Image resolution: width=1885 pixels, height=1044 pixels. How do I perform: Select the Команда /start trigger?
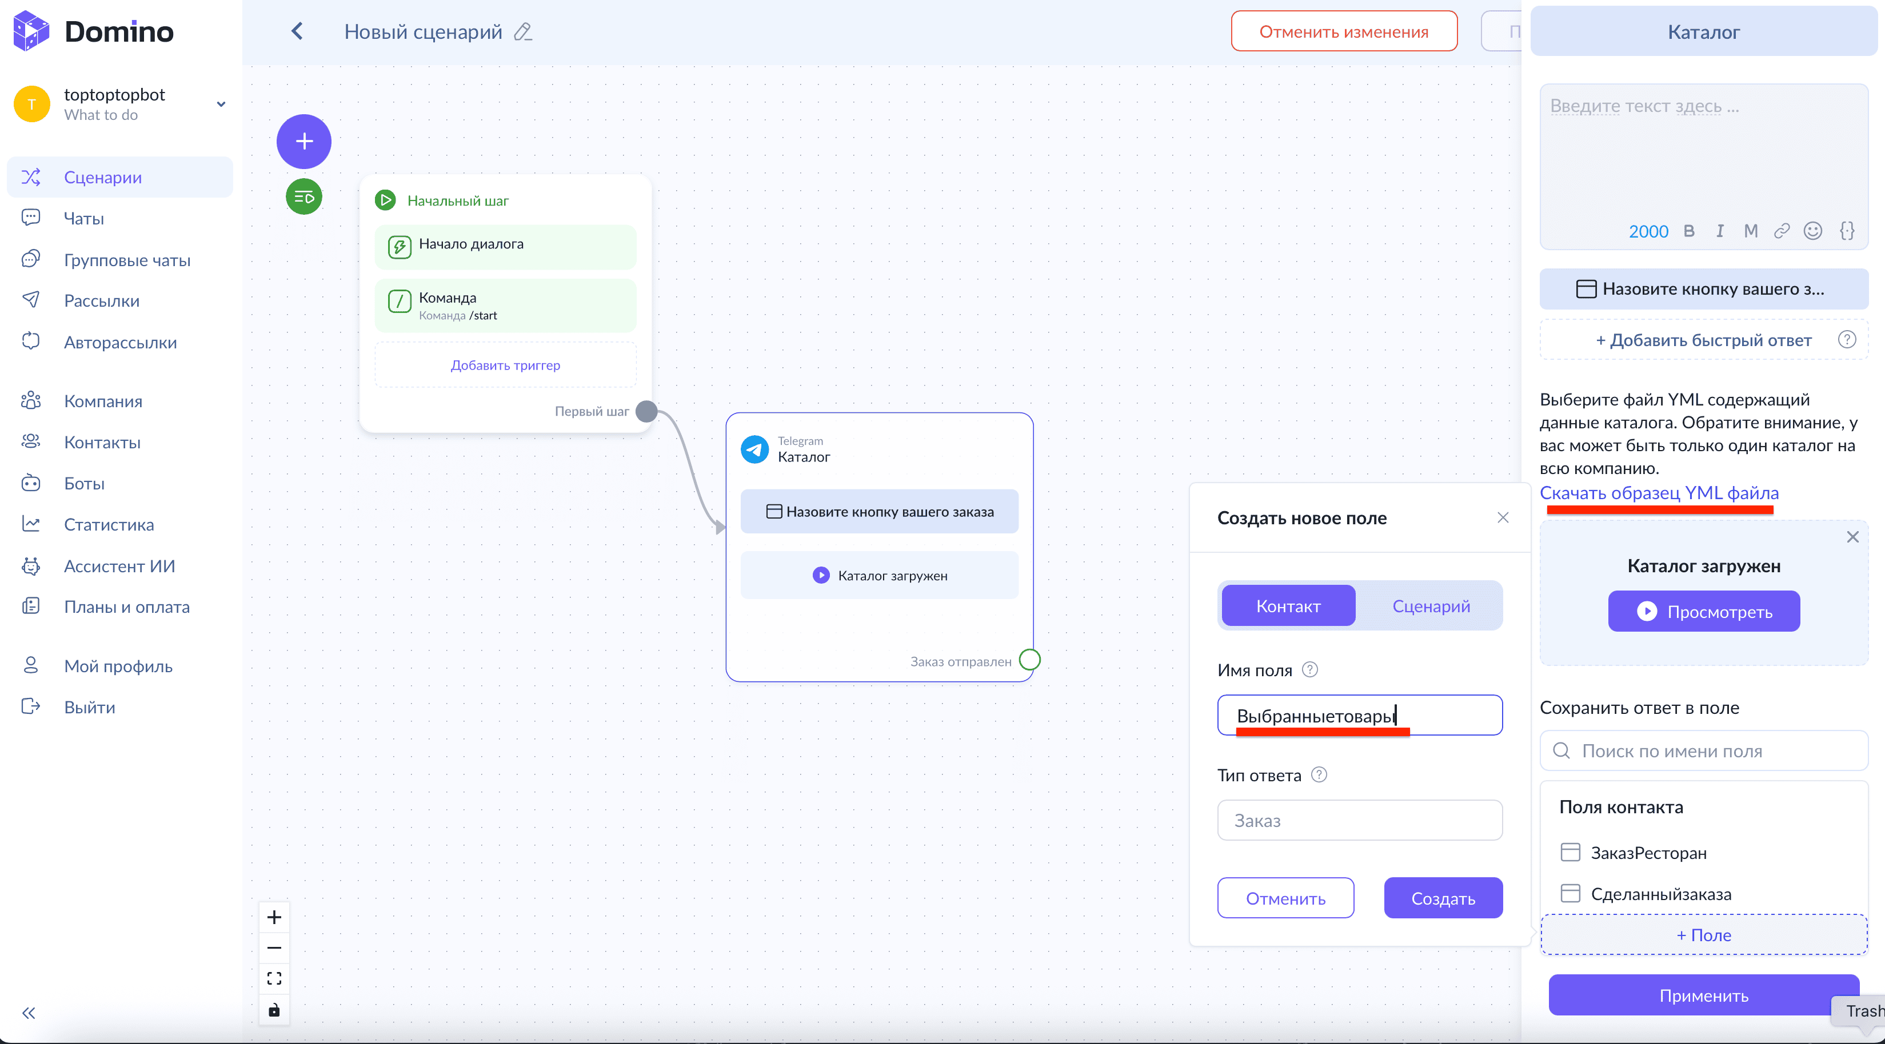click(x=505, y=306)
